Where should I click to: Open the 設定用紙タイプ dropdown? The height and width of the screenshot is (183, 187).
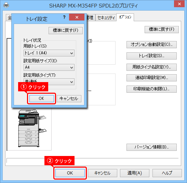[x=49, y=82]
